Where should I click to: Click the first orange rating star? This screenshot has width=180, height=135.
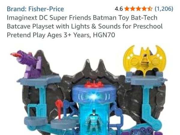pyautogui.click(x=127, y=9)
